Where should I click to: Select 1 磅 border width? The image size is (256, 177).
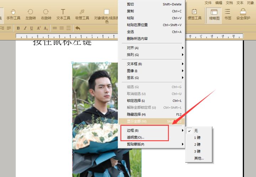[199, 137]
